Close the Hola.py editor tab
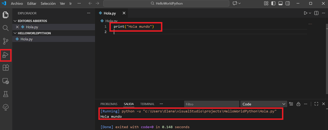 pyautogui.click(x=124, y=13)
